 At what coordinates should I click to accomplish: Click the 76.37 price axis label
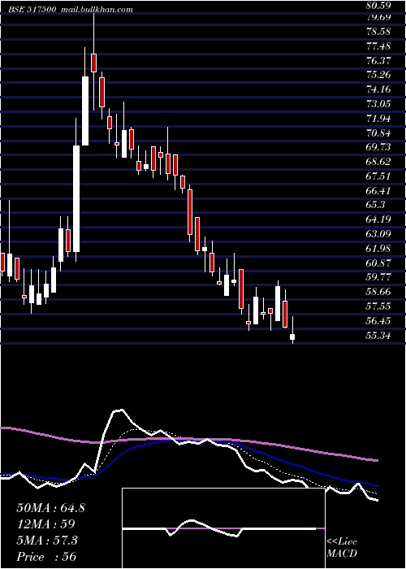(x=378, y=61)
